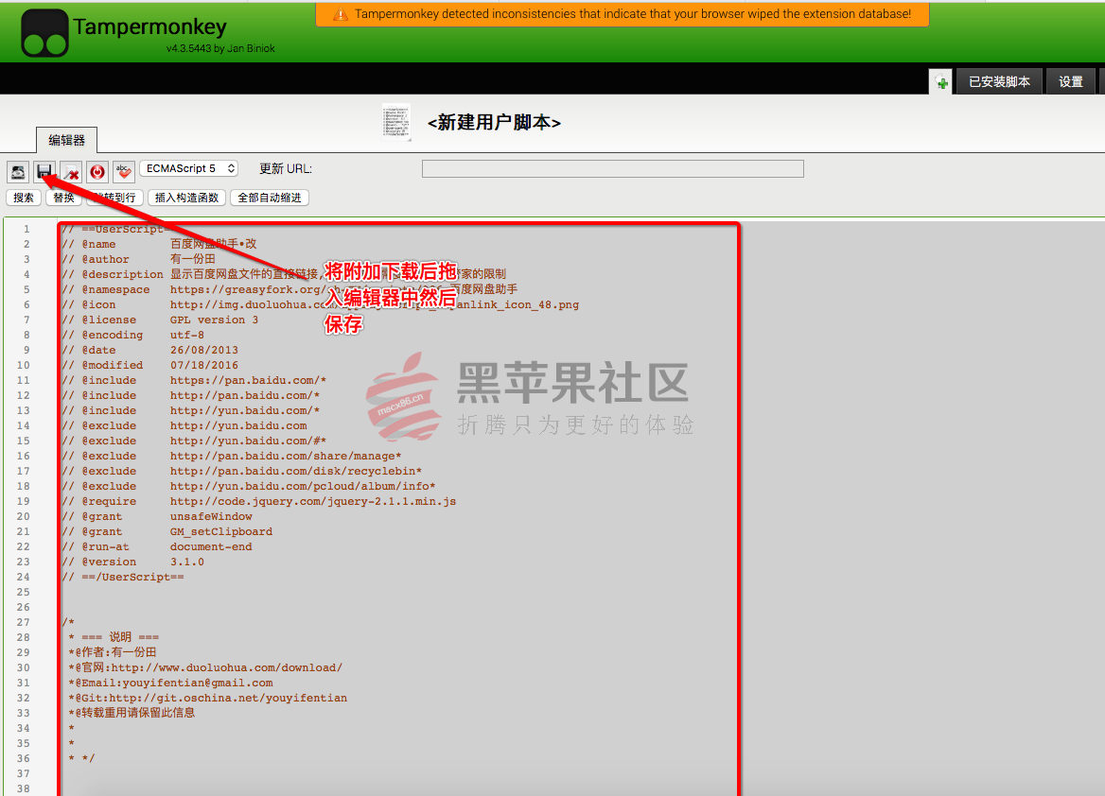Select the 编辑器 tab
1105x796 pixels.
pyautogui.click(x=67, y=140)
